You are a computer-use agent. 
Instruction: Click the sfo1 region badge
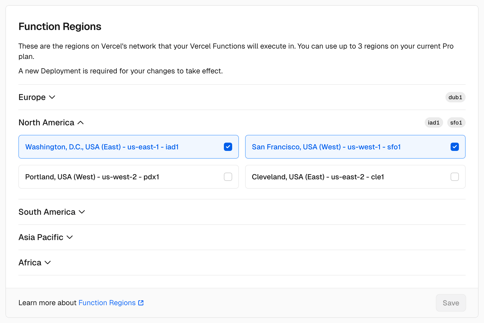(x=456, y=122)
